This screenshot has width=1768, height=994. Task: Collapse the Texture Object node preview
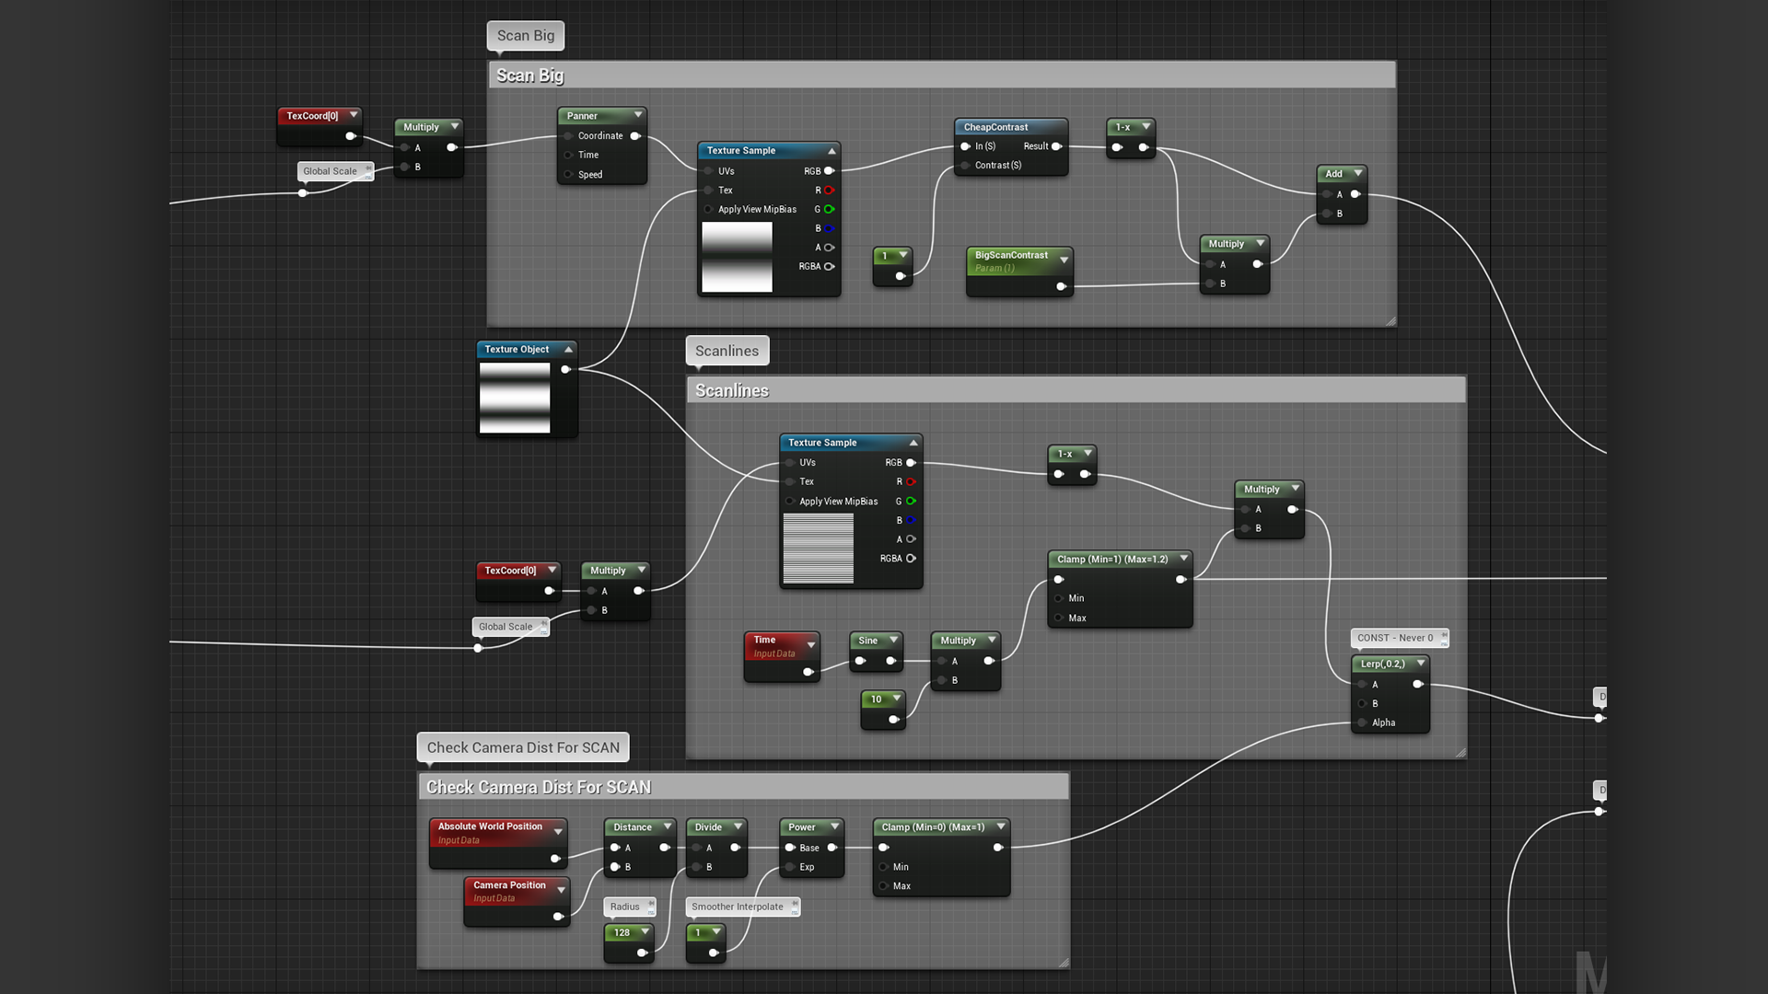568,350
